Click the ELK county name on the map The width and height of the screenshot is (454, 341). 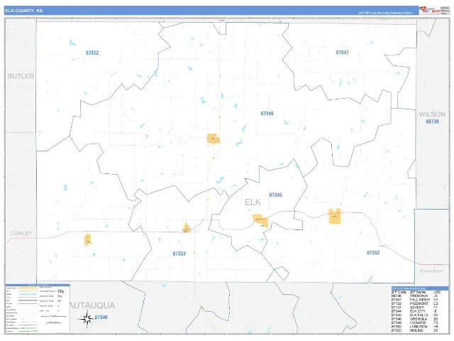[x=253, y=202]
